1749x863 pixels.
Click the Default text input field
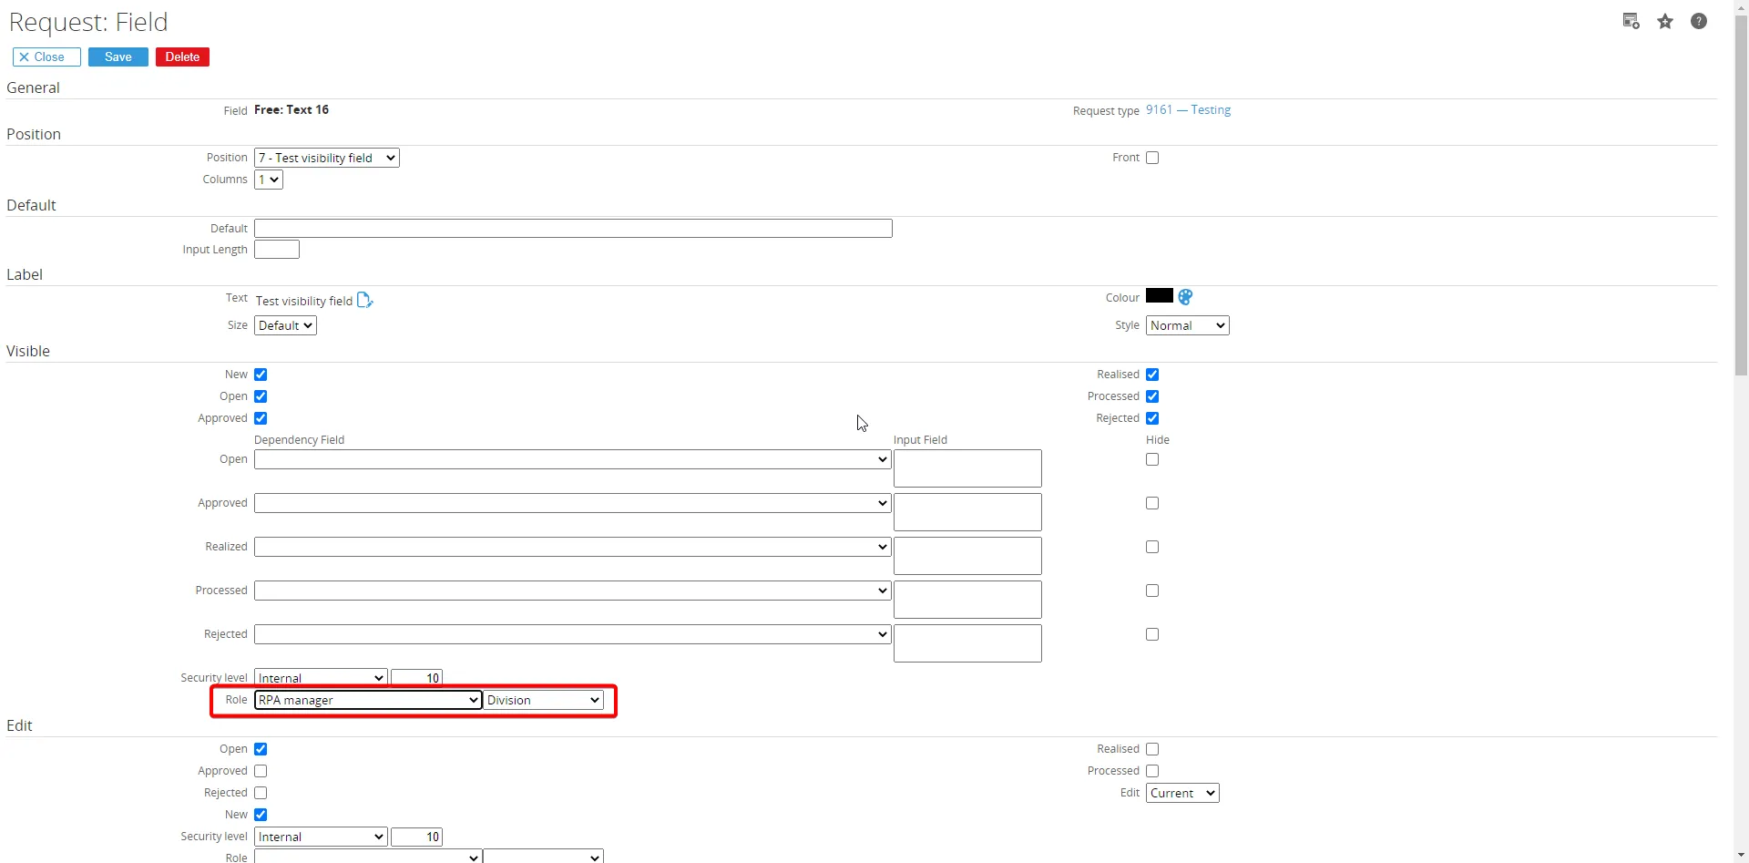tap(573, 228)
